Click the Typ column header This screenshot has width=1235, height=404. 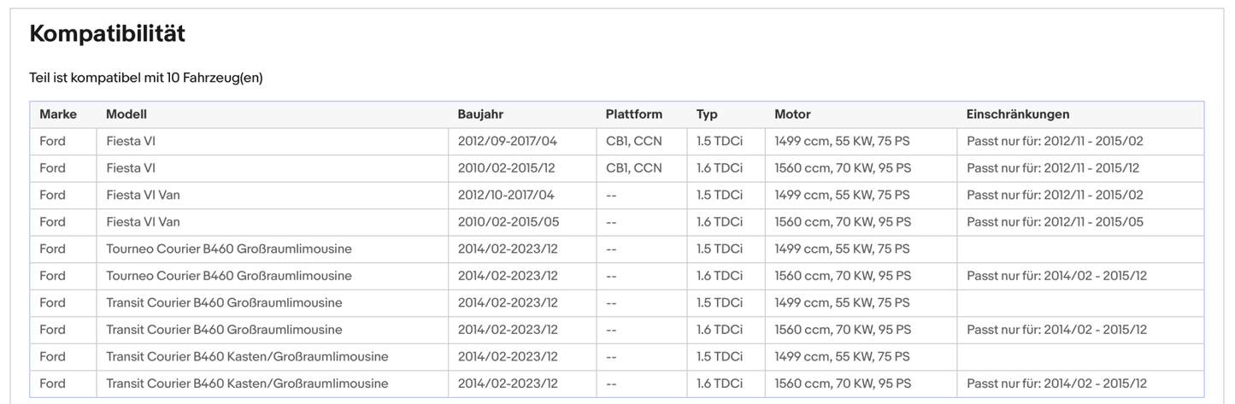(707, 114)
